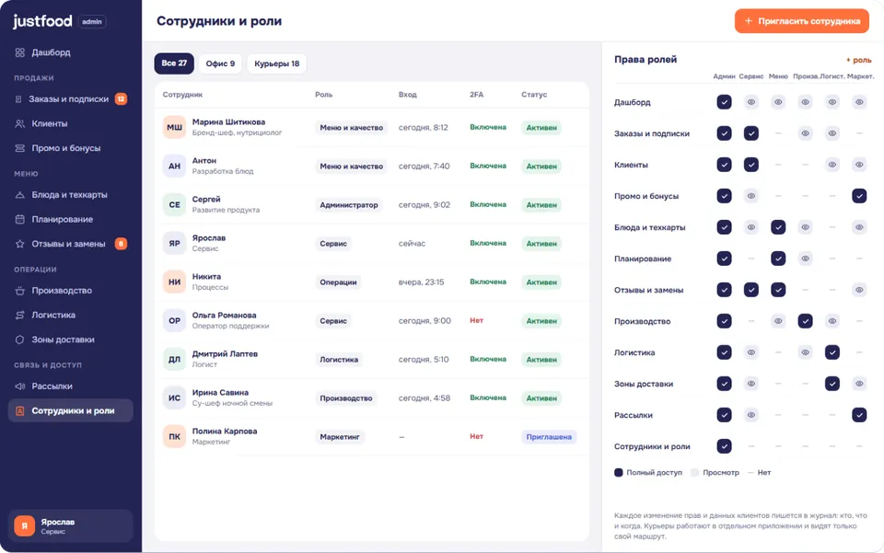884x553 pixels.
Task: Uncheck Произв. full access for Производство
Action: tap(806, 321)
